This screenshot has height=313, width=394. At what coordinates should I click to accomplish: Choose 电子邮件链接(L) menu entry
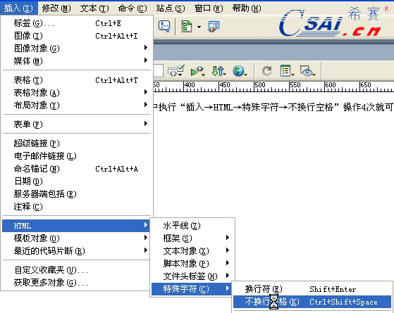click(x=77, y=156)
